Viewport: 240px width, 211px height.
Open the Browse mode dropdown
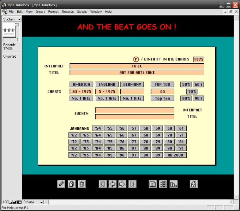(33, 202)
